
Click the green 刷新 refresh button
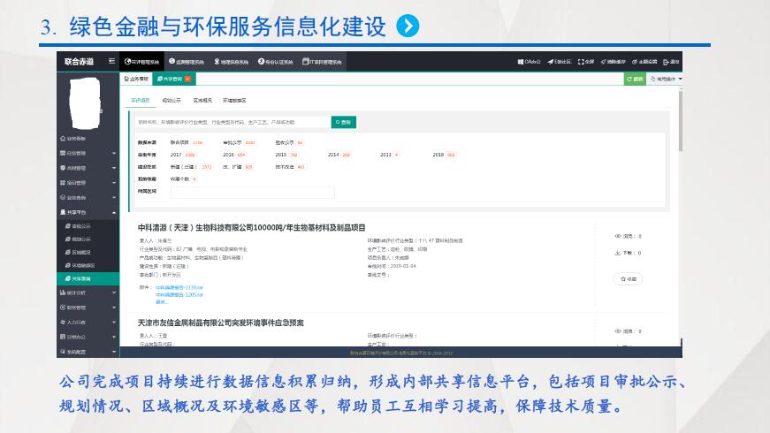click(635, 79)
